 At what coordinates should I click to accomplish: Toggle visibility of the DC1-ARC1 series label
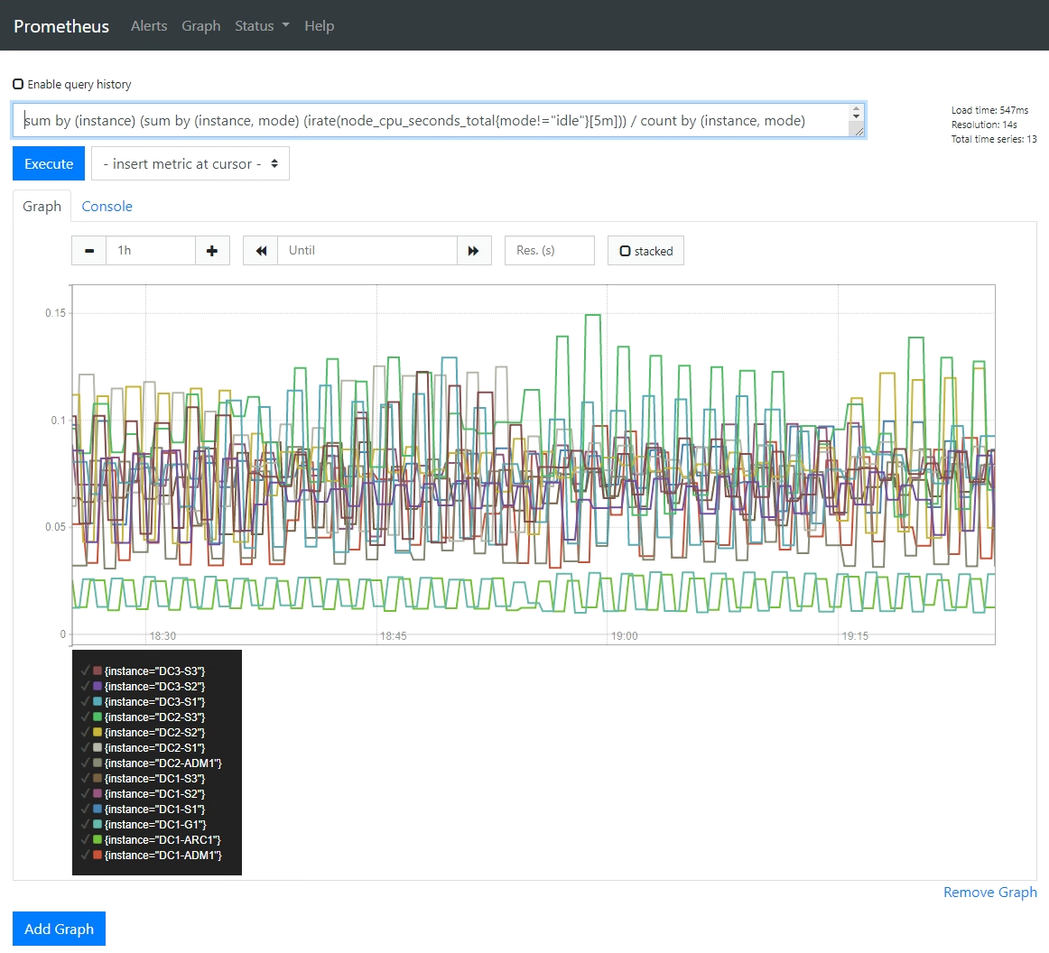pos(162,840)
